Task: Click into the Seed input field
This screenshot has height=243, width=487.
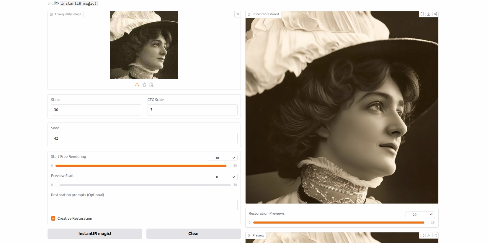Action: coord(144,138)
